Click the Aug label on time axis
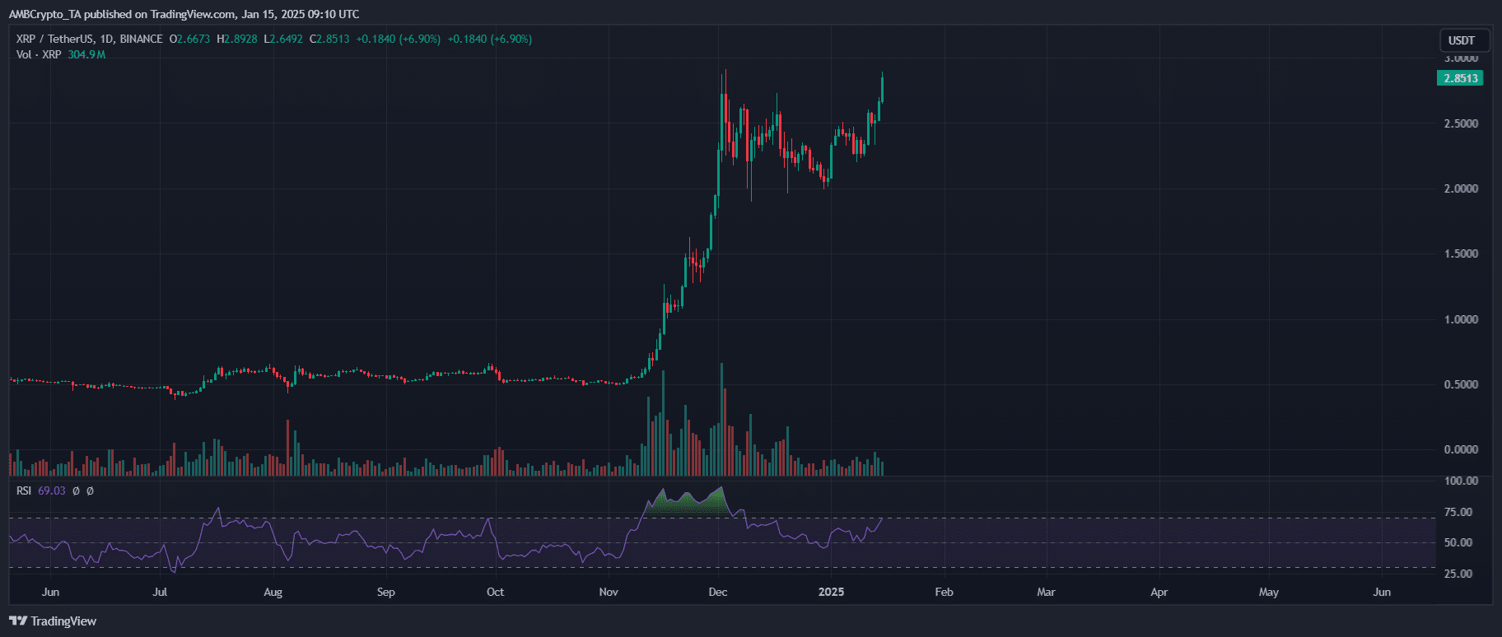The height and width of the screenshot is (637, 1502). [x=273, y=592]
